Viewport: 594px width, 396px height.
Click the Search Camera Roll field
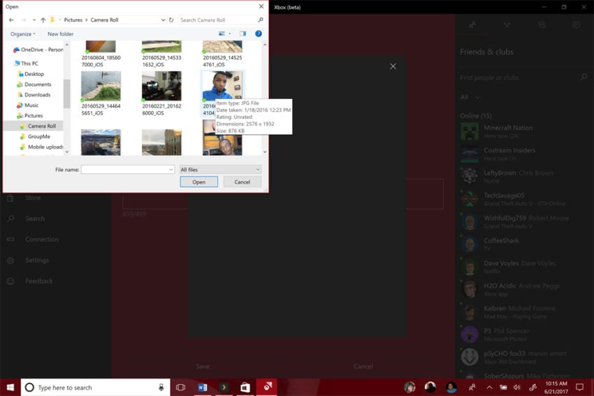222,20
